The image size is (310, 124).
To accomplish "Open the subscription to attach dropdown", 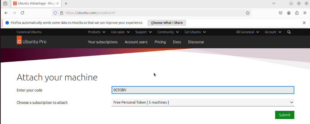I will [x=203, y=102].
